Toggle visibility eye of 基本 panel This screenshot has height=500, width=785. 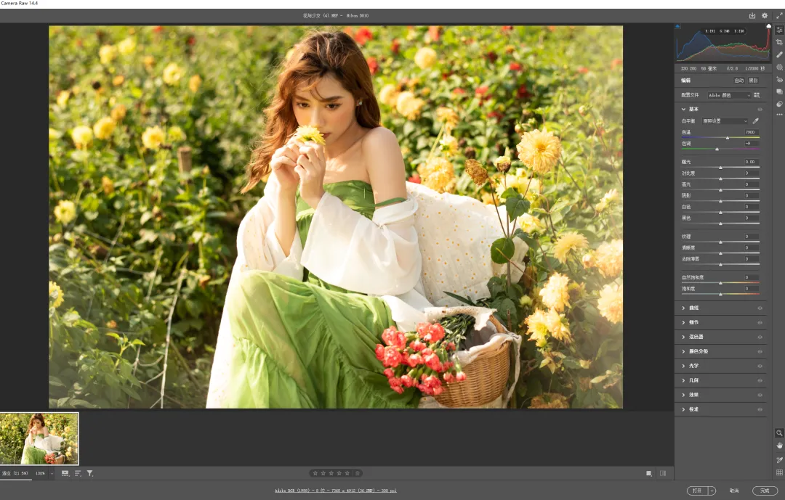pyautogui.click(x=760, y=109)
